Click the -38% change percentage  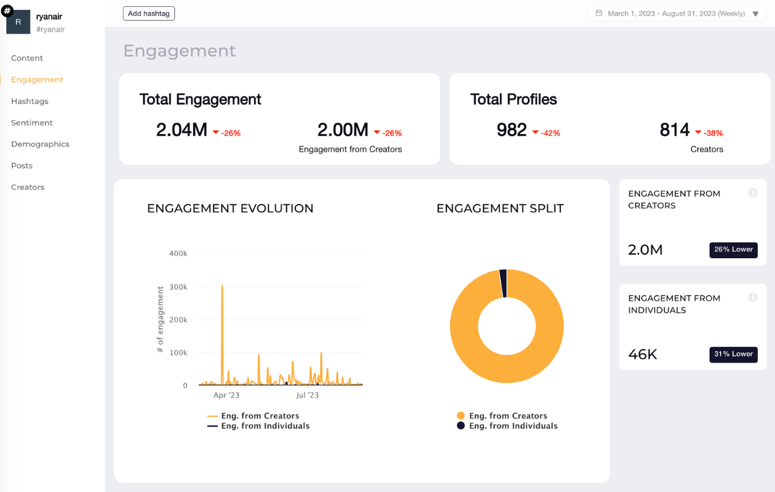point(713,133)
